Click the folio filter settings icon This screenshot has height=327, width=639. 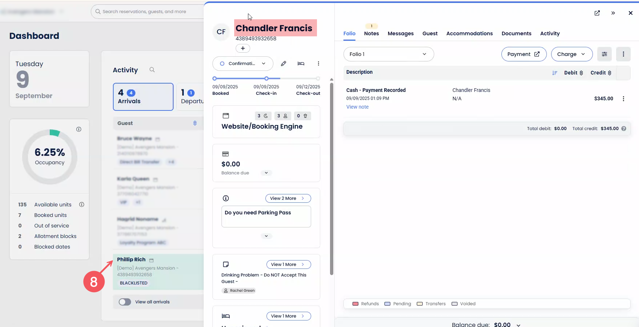click(x=605, y=54)
